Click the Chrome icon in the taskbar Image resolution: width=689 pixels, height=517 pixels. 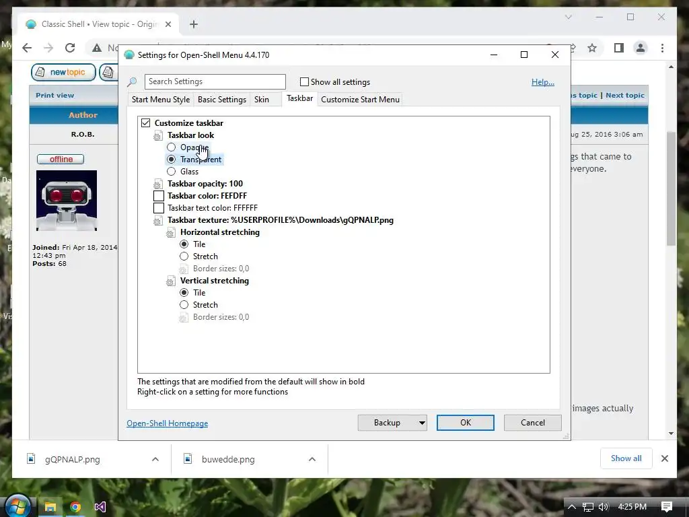[75, 507]
